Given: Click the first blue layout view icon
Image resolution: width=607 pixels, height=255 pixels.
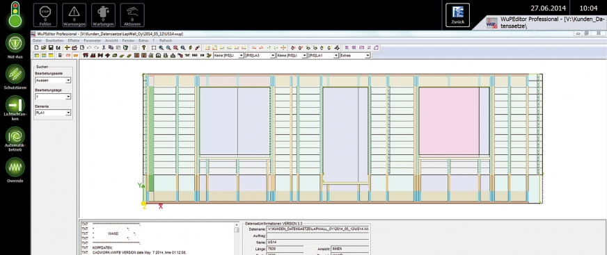Looking at the screenshot, I should (36, 56).
